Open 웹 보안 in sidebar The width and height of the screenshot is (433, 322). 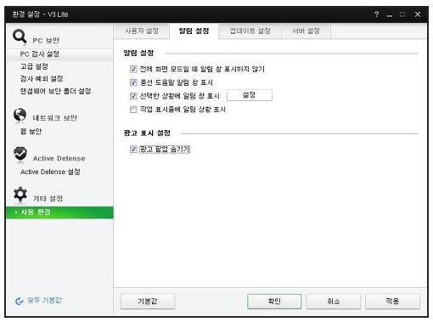(31, 132)
